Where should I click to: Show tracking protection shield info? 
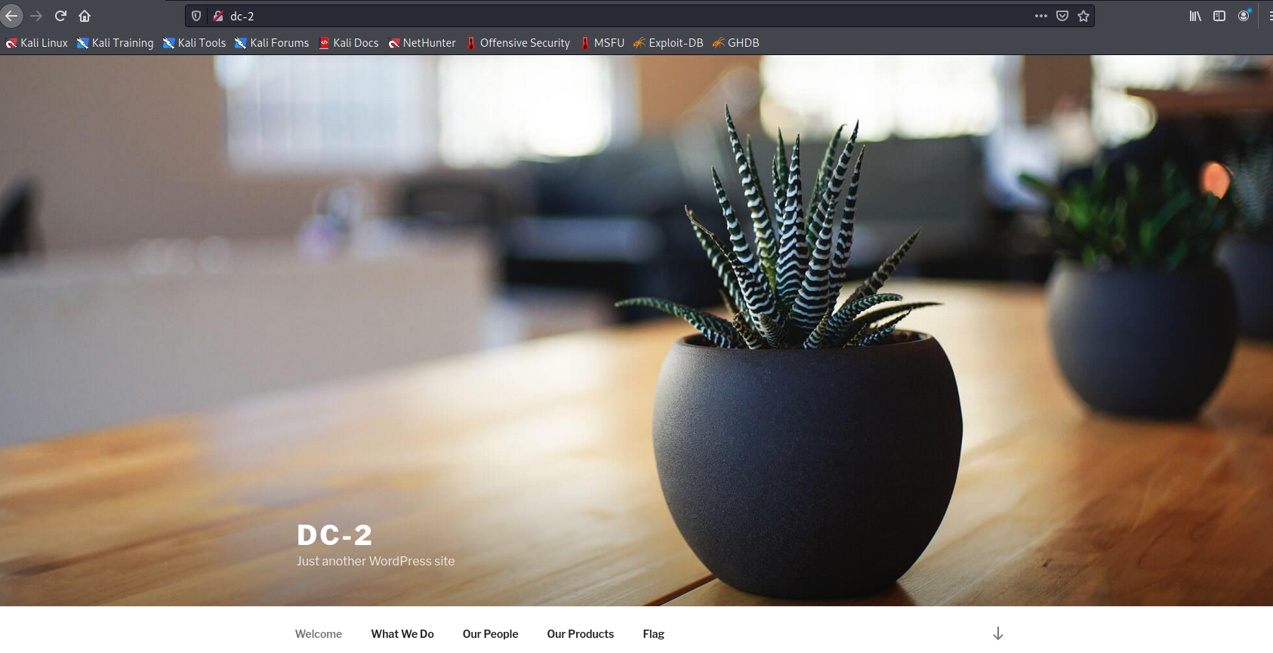tap(196, 16)
